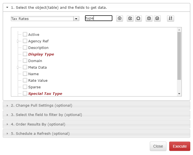
Task: Click the field list scrollbar thumb
Action: 179,56
